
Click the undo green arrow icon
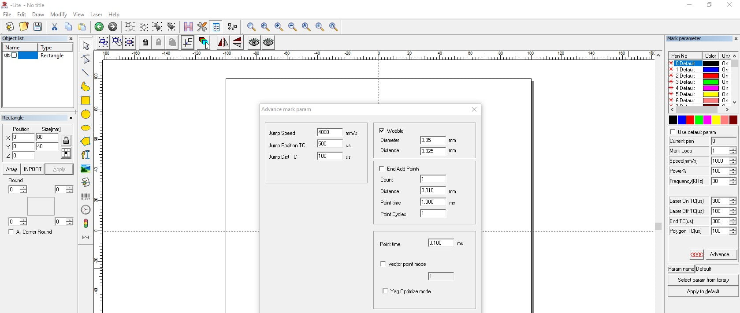point(99,27)
